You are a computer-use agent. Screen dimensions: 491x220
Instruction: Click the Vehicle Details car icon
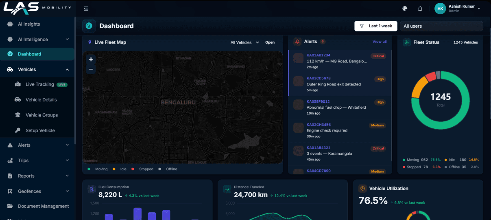pos(18,100)
